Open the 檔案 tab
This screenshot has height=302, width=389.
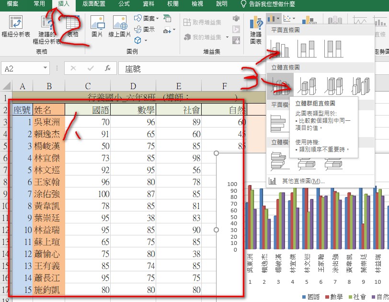(12, 4)
